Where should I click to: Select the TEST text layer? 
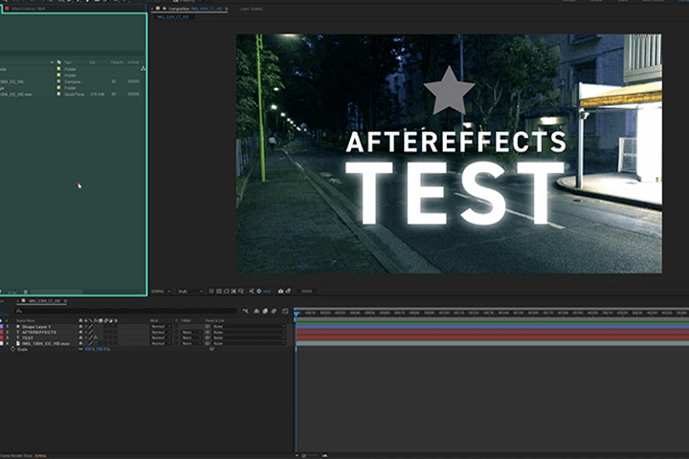[x=28, y=338]
